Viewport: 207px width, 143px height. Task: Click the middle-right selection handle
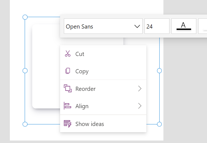pyautogui.click(x=159, y=71)
